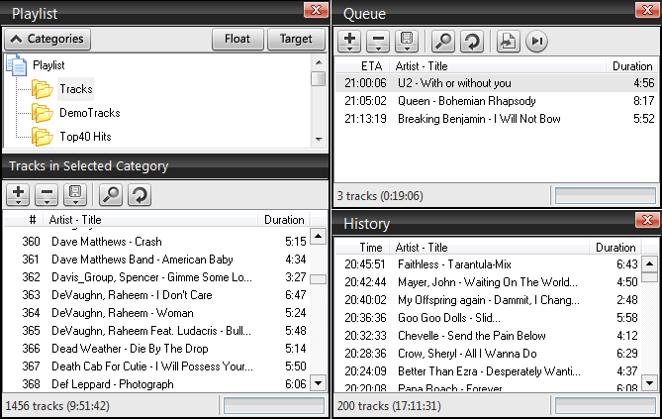Image resolution: width=662 pixels, height=419 pixels.
Task: Click the search magnifier icon in Queue toolbar
Action: [x=443, y=41]
